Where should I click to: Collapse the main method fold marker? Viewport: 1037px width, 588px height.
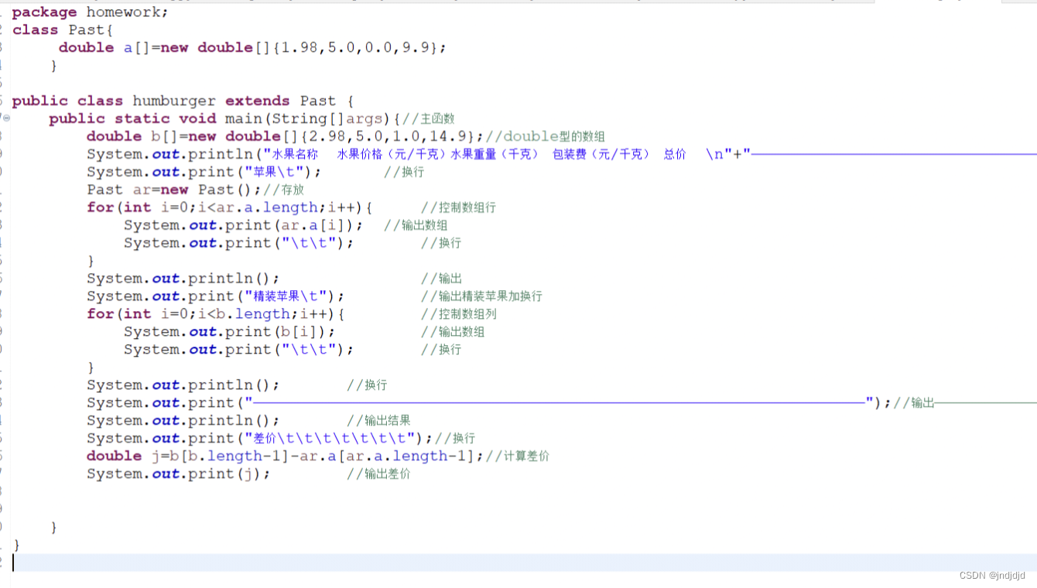(x=6, y=118)
